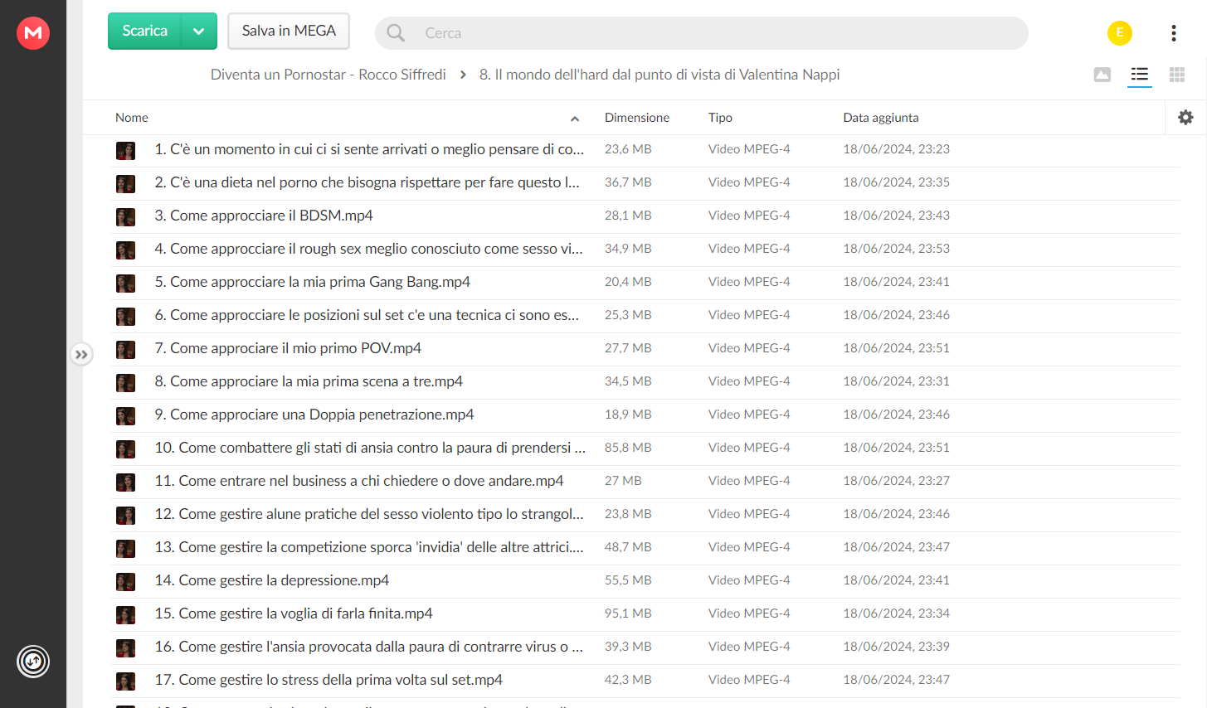This screenshot has width=1207, height=708.
Task: Select the list view icon
Action: [x=1139, y=75]
